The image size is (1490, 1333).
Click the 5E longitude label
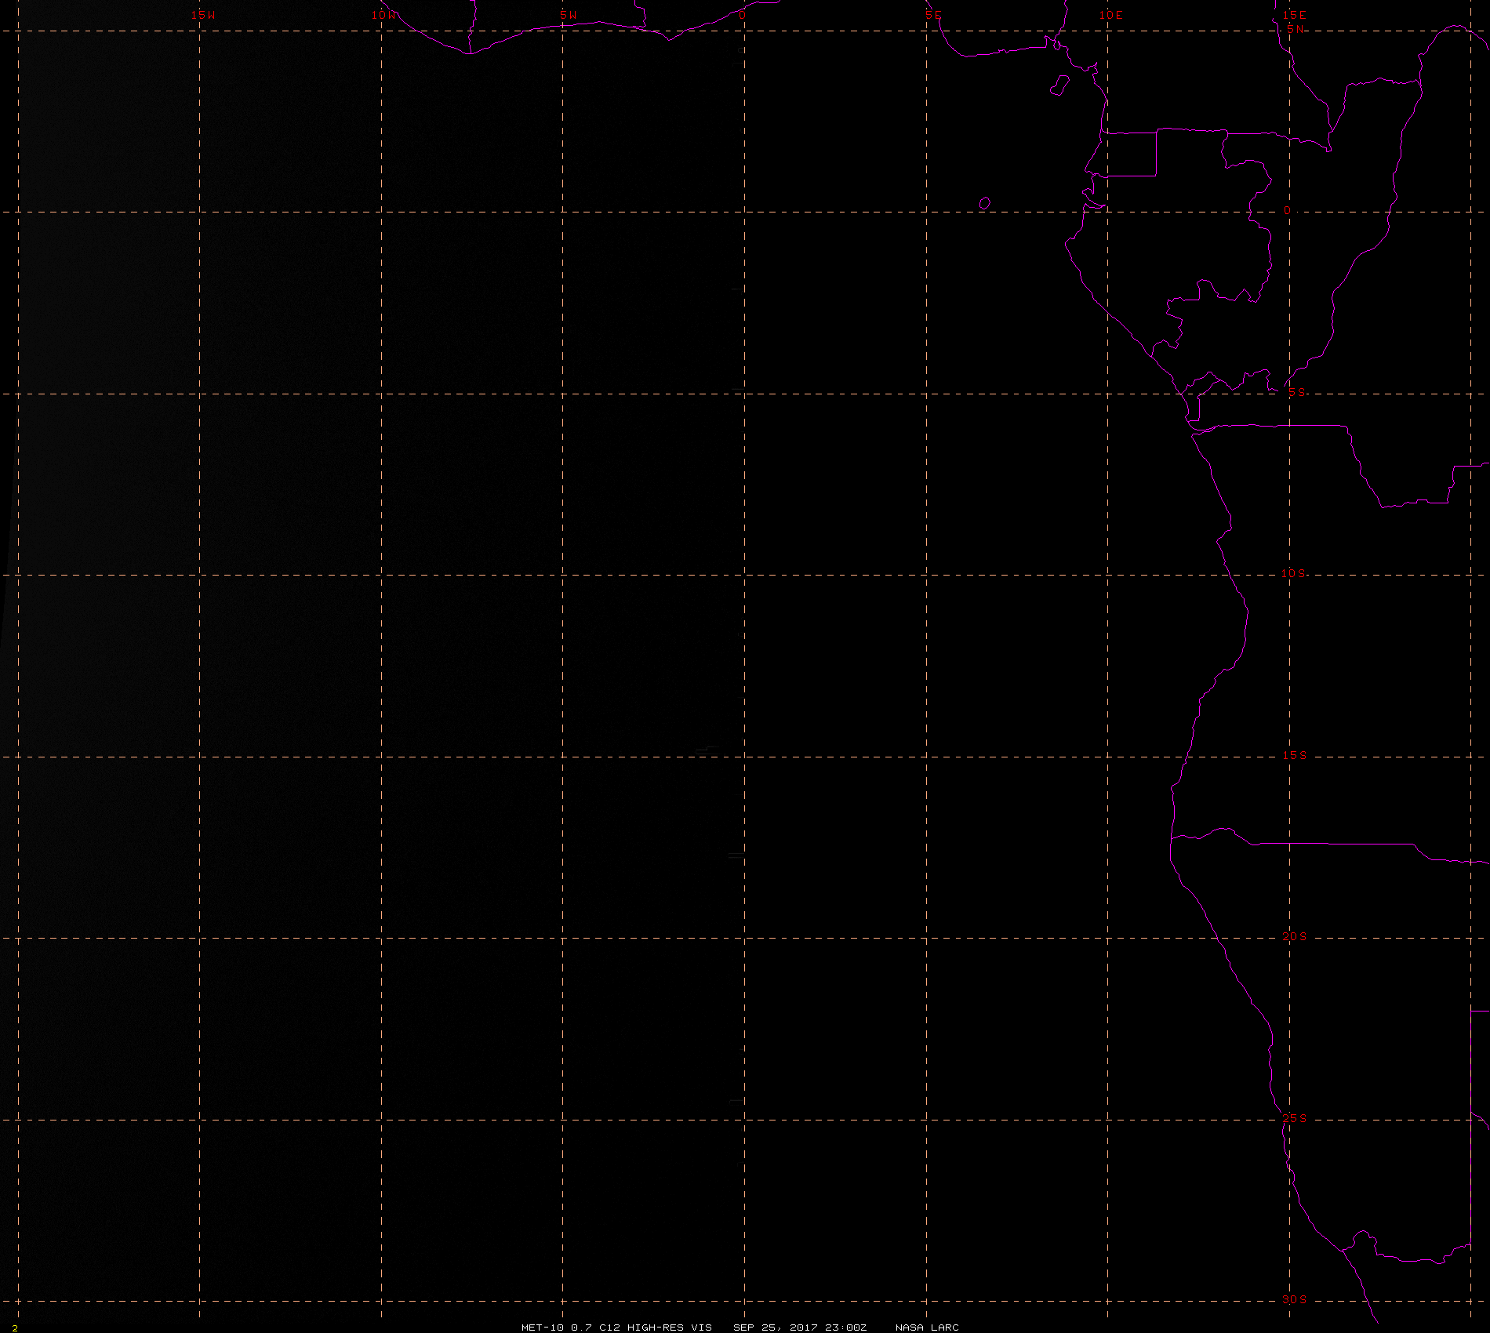[x=933, y=15]
